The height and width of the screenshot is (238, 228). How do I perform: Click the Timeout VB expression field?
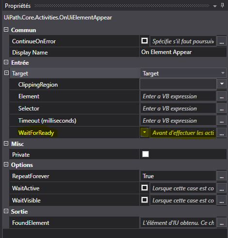(178, 121)
